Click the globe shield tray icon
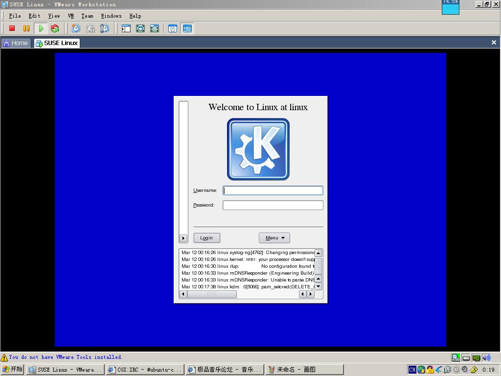 click(421, 370)
